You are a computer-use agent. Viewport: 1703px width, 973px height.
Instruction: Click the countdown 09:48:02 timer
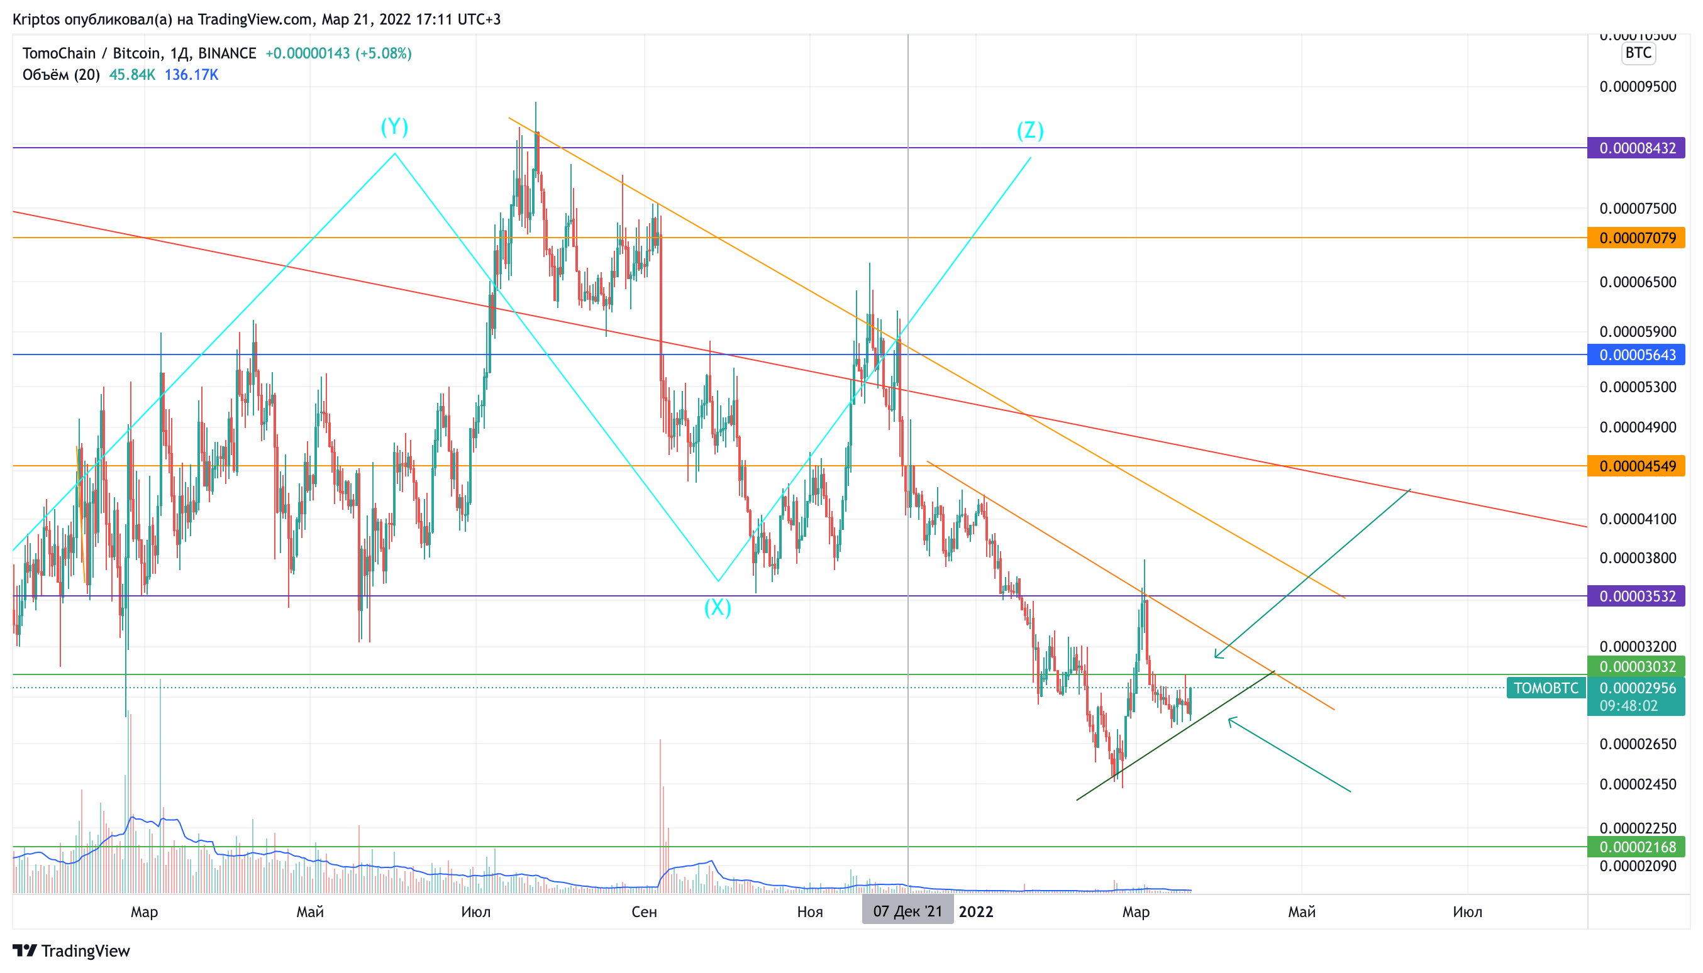[x=1628, y=706]
